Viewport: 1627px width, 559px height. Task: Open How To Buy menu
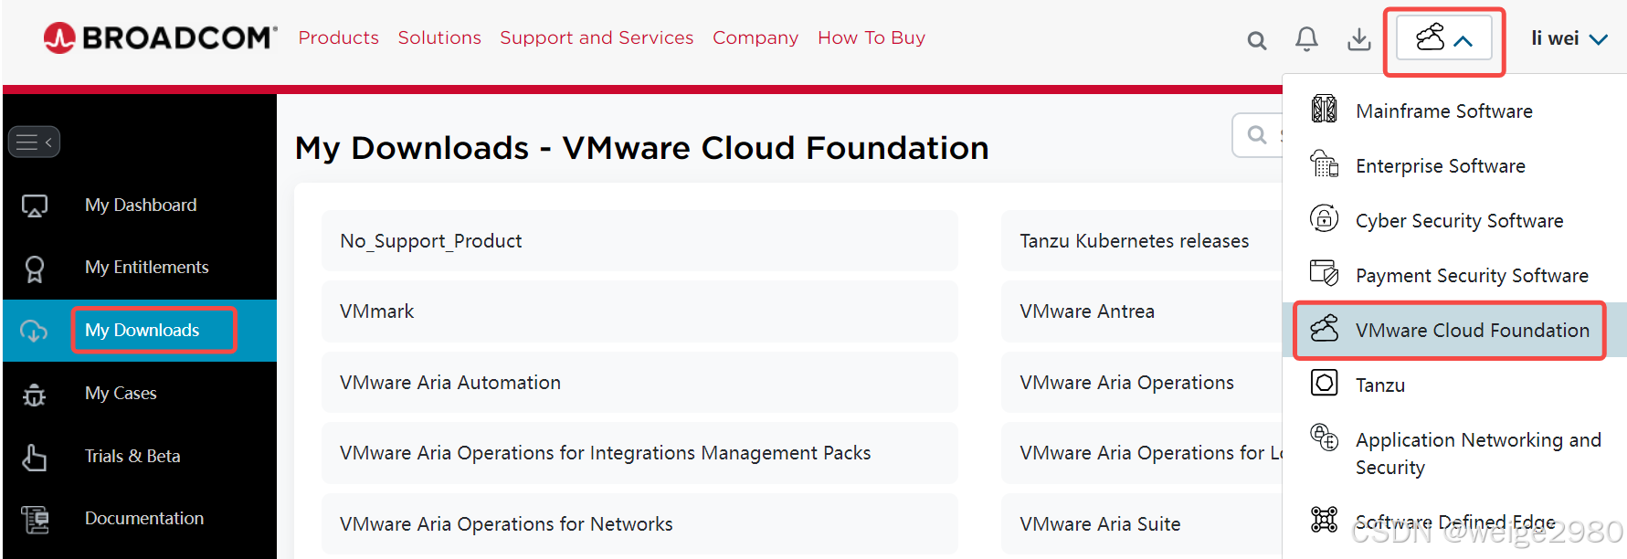(872, 37)
